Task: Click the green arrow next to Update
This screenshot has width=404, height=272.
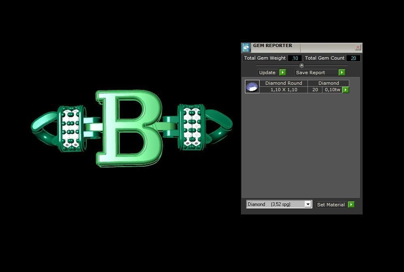Action: [283, 73]
